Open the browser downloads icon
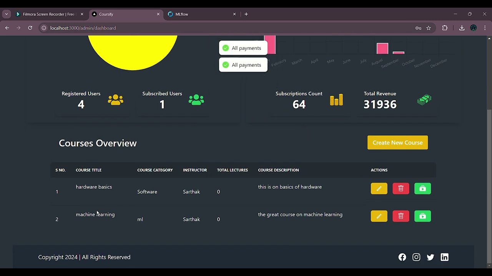The height and width of the screenshot is (276, 492). click(x=462, y=28)
